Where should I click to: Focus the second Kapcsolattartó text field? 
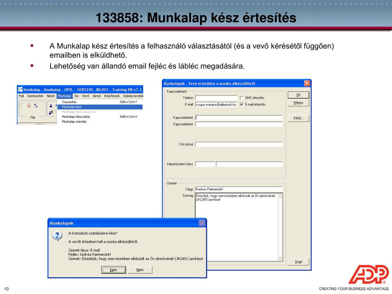click(x=239, y=124)
